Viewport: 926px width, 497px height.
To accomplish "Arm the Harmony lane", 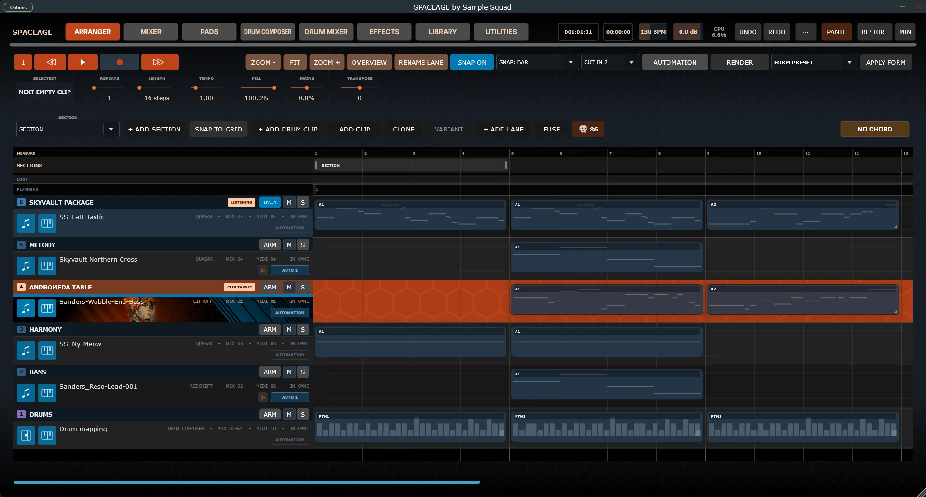I will tap(270, 329).
